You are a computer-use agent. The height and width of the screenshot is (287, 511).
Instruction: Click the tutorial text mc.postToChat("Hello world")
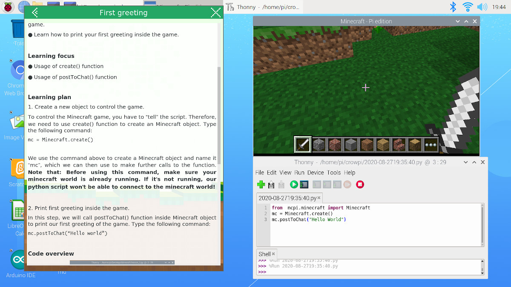click(x=68, y=233)
